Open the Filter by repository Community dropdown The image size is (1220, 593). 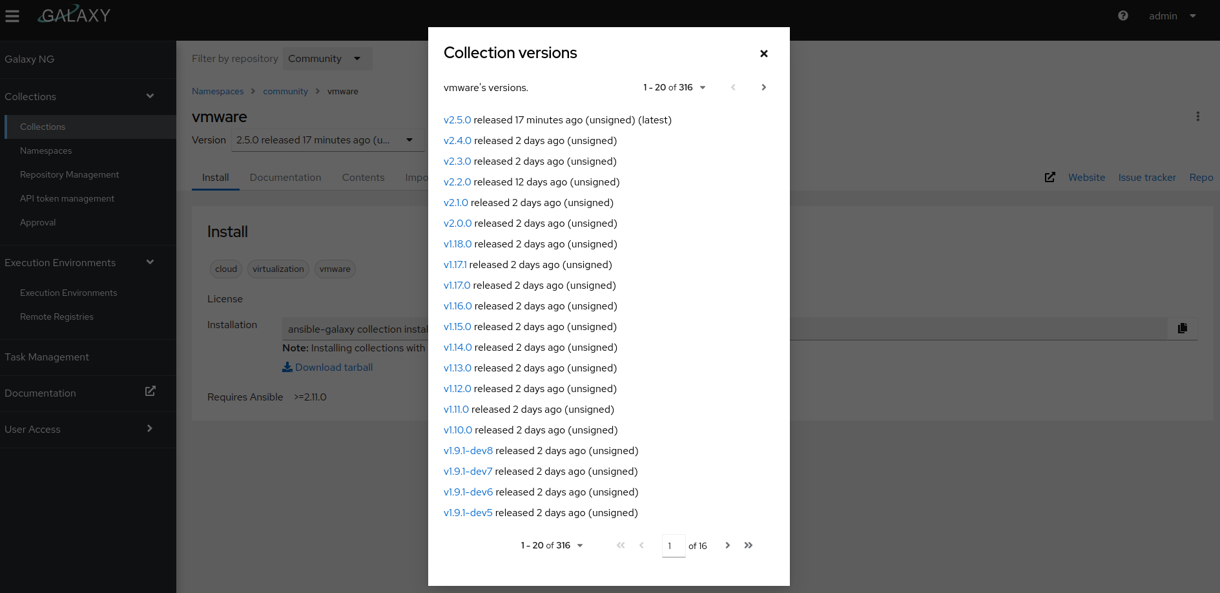327,58
